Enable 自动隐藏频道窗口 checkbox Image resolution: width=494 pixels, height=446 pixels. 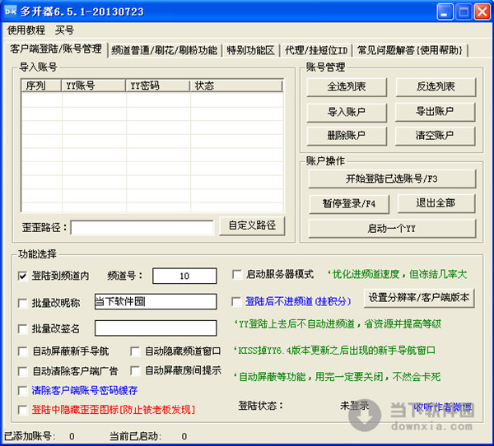pos(135,351)
